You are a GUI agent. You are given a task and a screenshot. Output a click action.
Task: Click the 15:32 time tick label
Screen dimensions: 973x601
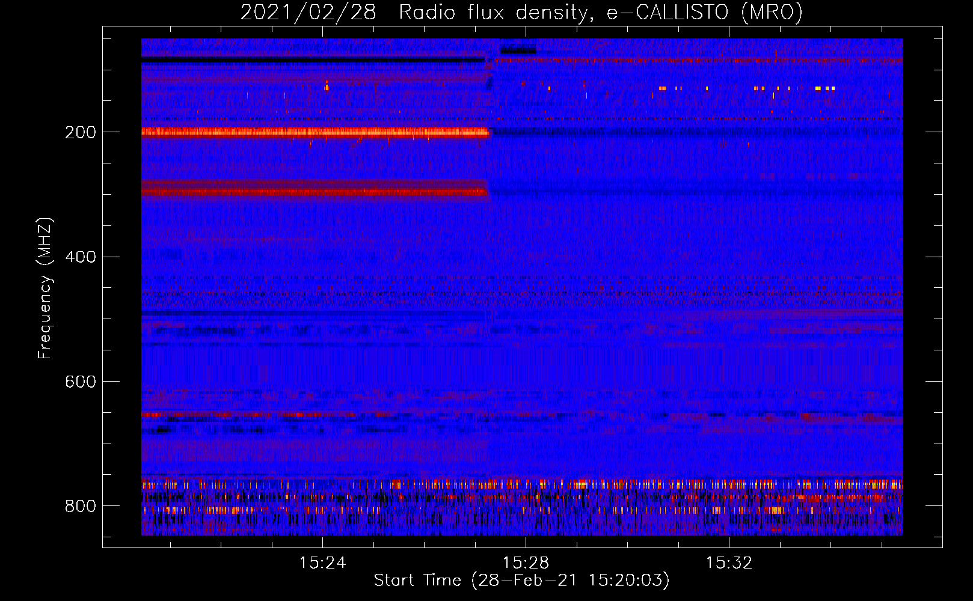pyautogui.click(x=729, y=563)
